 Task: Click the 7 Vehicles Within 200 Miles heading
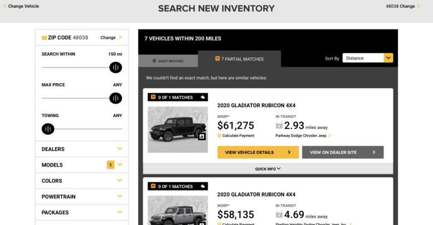(x=183, y=38)
